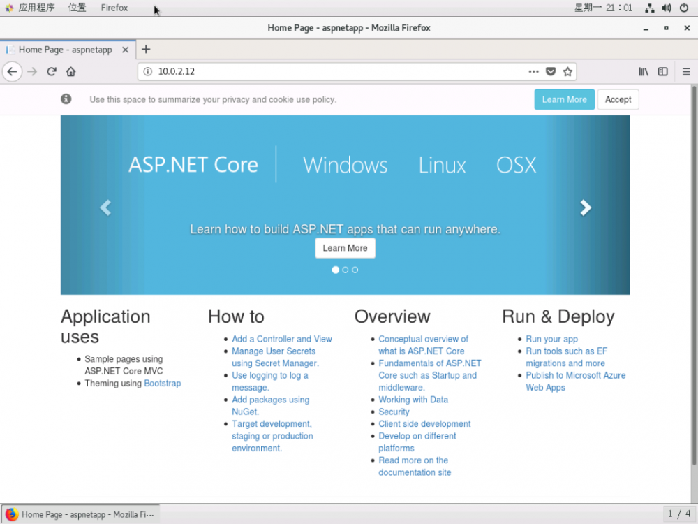
Task: Select the third carousel indicator dot
Action: click(x=355, y=270)
